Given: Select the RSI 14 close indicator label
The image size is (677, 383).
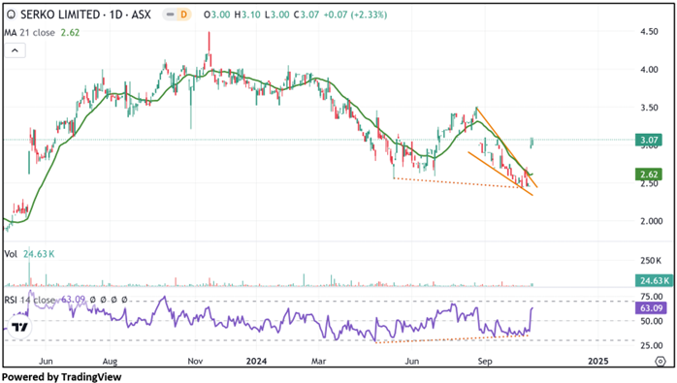Looking at the screenshot, I should (x=30, y=300).
